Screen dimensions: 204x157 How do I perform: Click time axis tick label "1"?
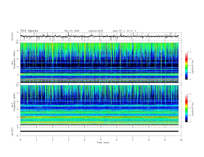point(36,140)
